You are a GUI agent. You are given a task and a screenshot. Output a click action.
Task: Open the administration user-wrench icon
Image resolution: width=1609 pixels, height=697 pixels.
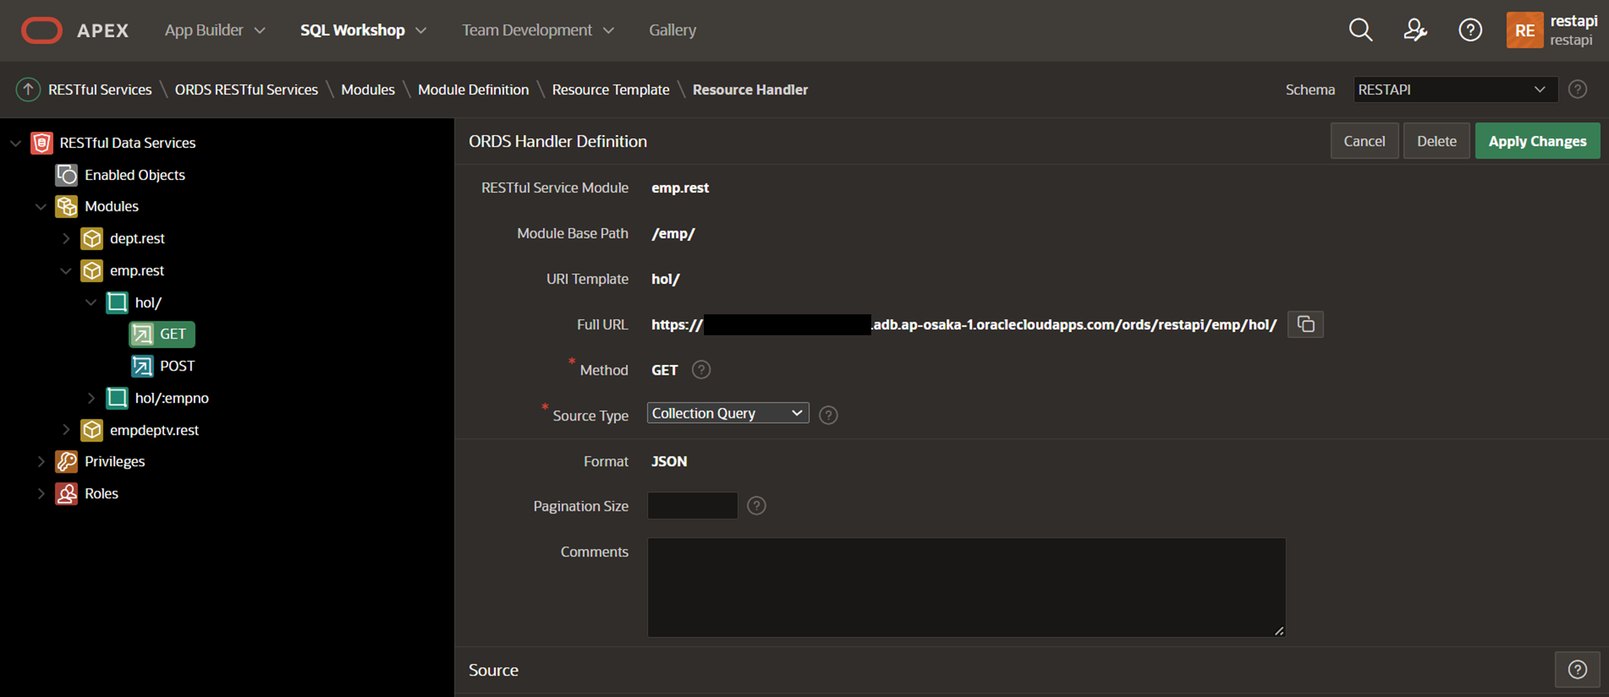pyautogui.click(x=1415, y=31)
